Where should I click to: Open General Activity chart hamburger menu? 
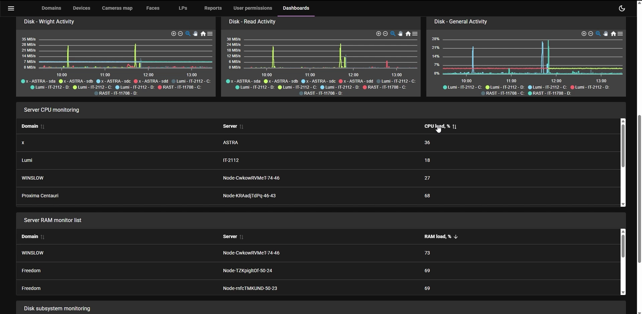pyautogui.click(x=620, y=34)
